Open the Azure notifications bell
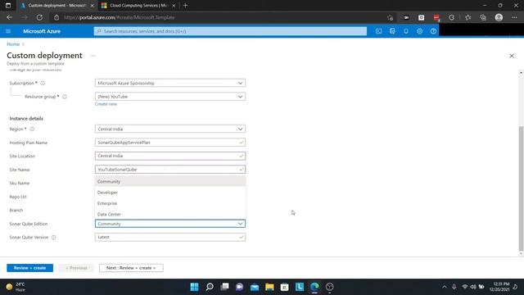The width and height of the screenshot is (524, 295). point(406,31)
